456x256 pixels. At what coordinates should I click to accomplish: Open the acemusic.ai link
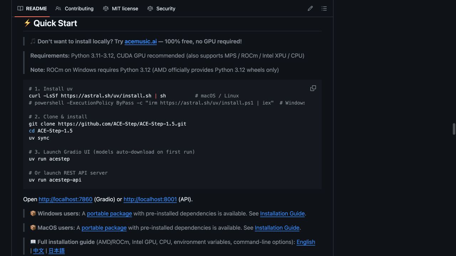(141, 42)
